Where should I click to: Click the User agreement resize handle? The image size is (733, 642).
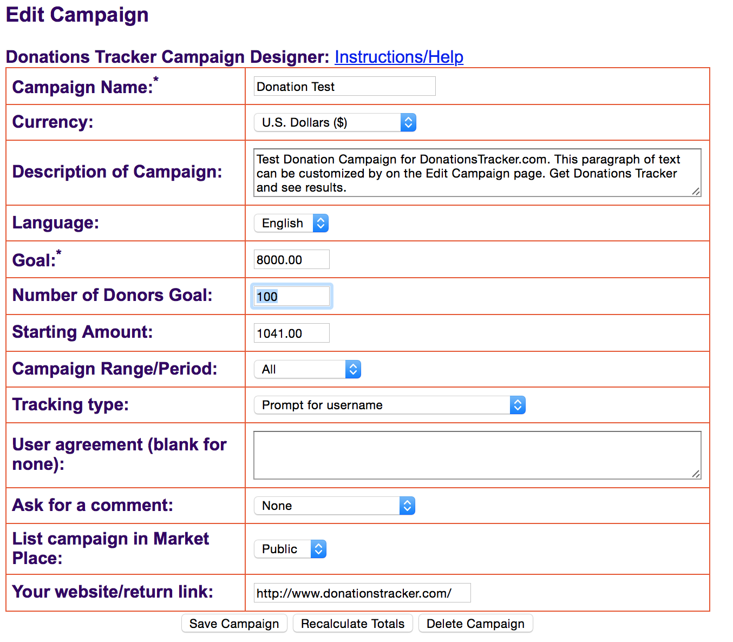pyautogui.click(x=696, y=474)
